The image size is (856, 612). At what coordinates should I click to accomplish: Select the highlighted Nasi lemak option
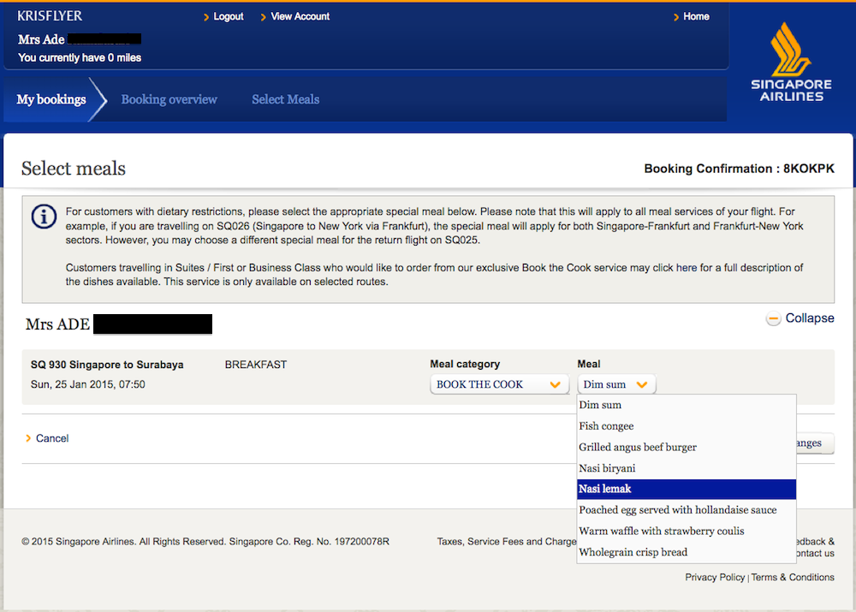(x=687, y=489)
